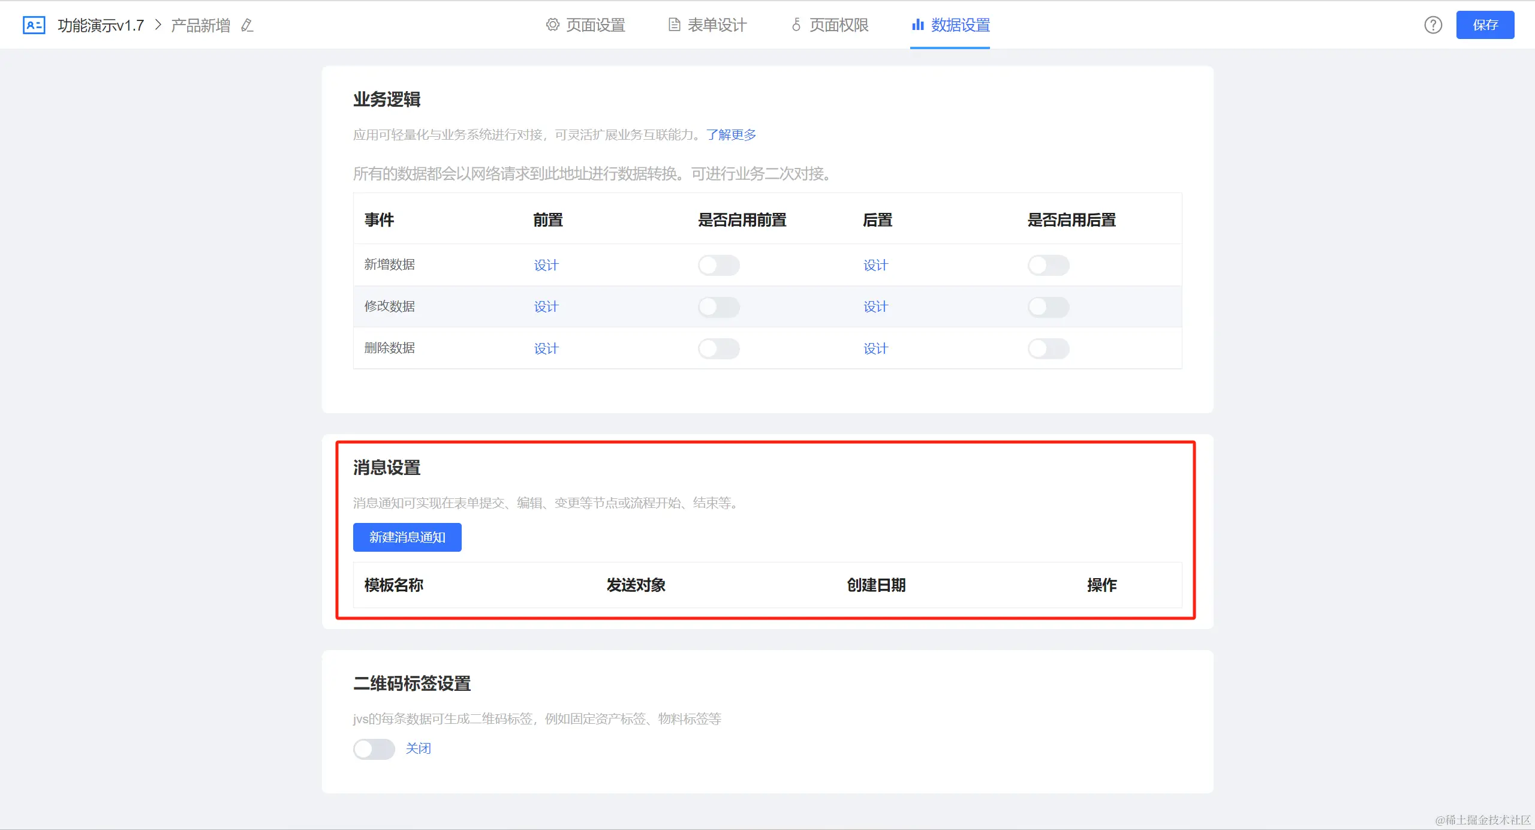Switch to the 表单设计 tab

click(708, 25)
